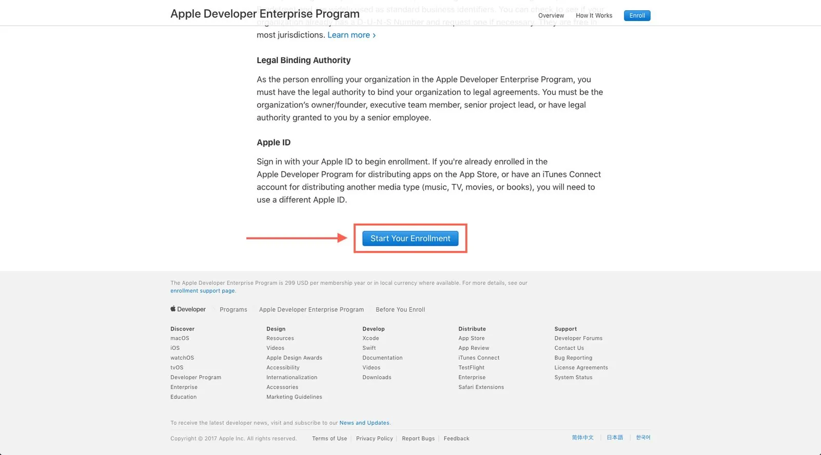Click the blue Enroll button in header

click(x=637, y=15)
